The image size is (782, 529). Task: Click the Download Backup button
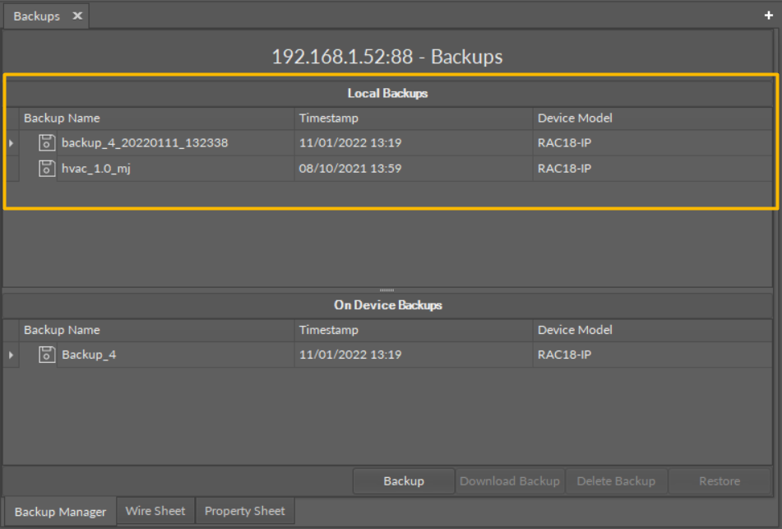[x=509, y=481]
